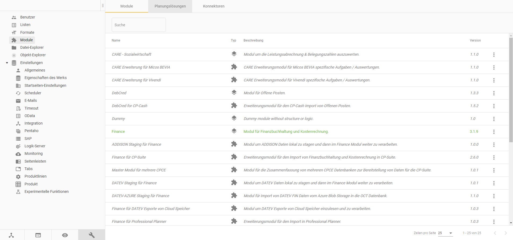This screenshot has height=240, width=513.
Task: Open Datei-Explorer in the sidebar
Action: (x=32, y=47)
